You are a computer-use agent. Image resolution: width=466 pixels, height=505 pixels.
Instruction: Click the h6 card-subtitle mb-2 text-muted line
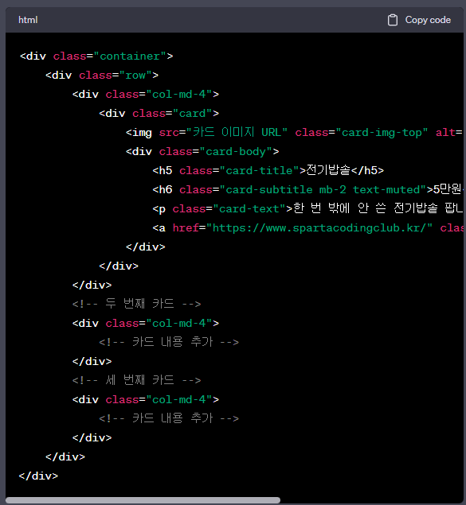point(308,189)
